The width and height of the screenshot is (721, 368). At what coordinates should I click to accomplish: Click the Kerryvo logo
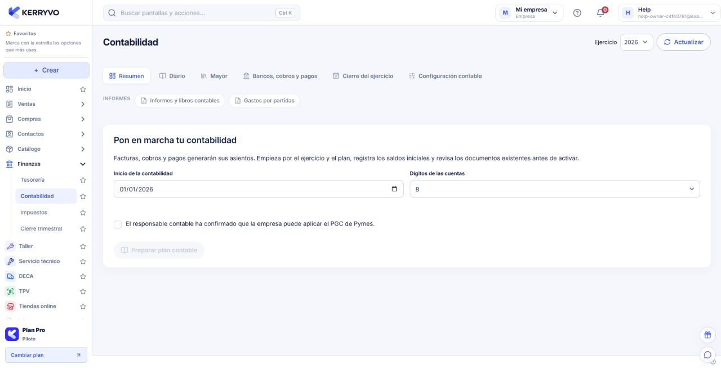(34, 12)
